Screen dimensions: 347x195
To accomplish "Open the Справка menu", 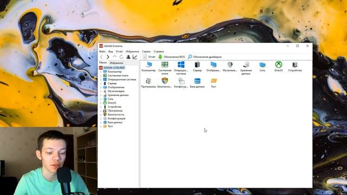I will (159, 51).
